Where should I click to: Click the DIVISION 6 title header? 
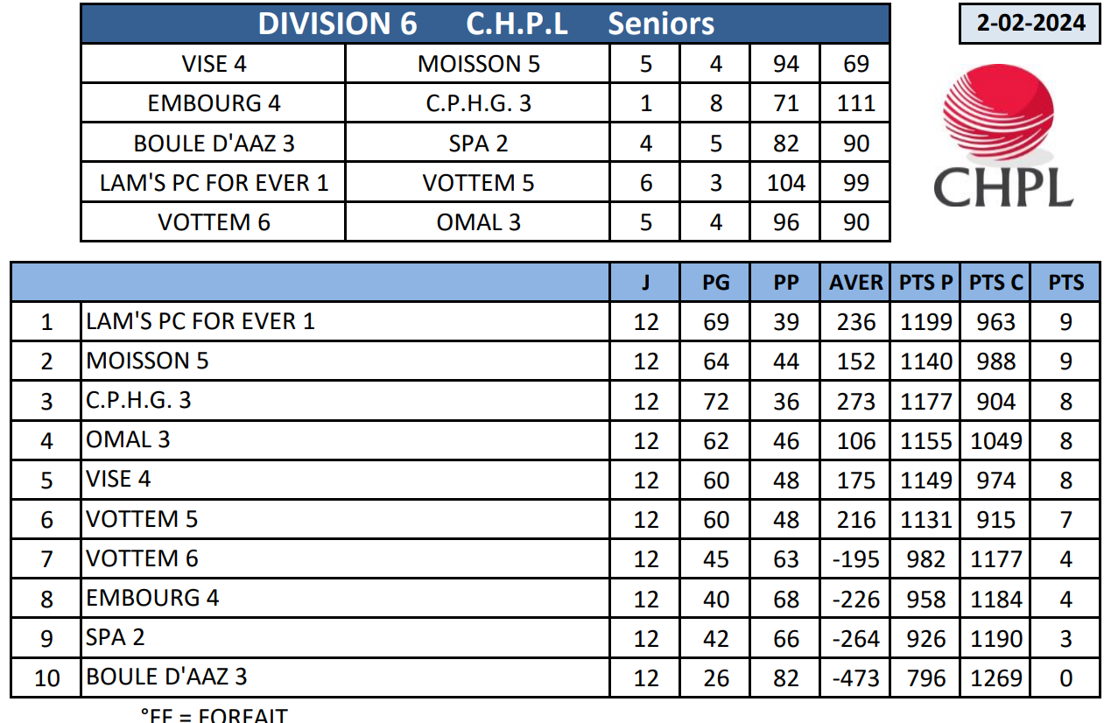(x=485, y=24)
